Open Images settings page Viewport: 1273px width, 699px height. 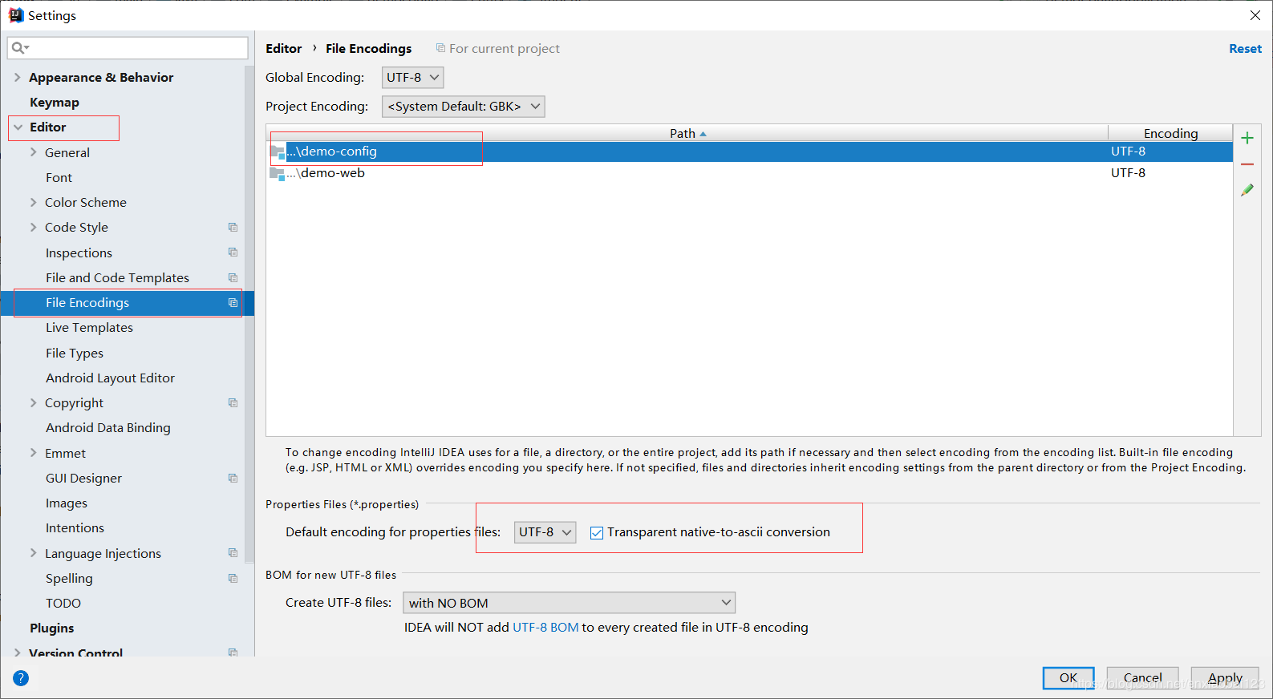[x=67, y=503]
